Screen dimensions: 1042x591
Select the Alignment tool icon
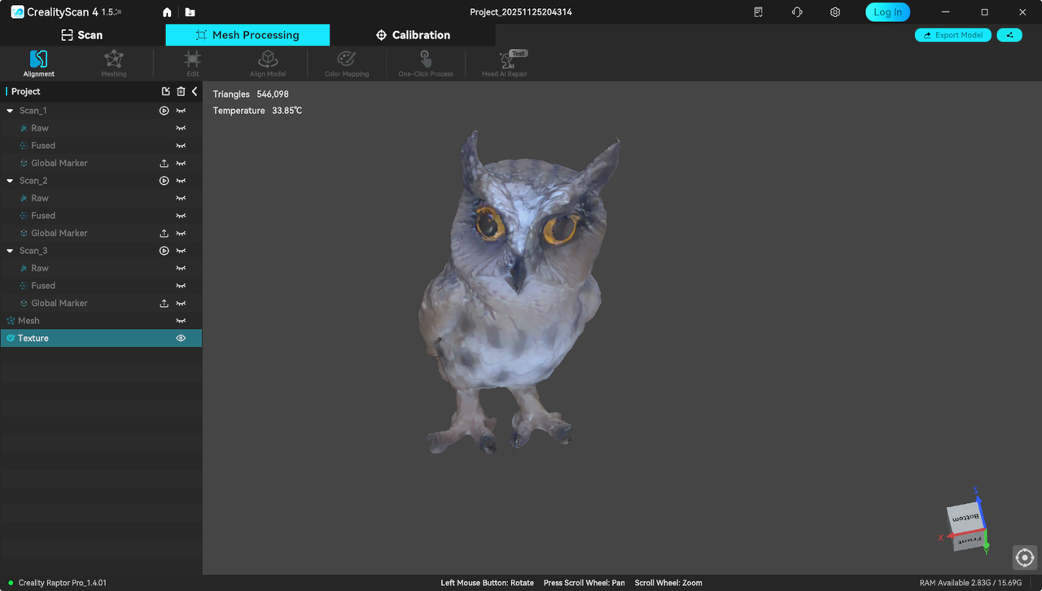(38, 59)
